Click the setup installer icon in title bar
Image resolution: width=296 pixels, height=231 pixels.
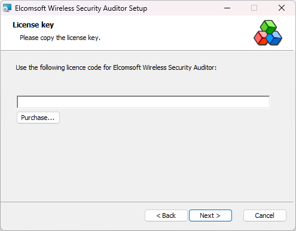click(7, 8)
